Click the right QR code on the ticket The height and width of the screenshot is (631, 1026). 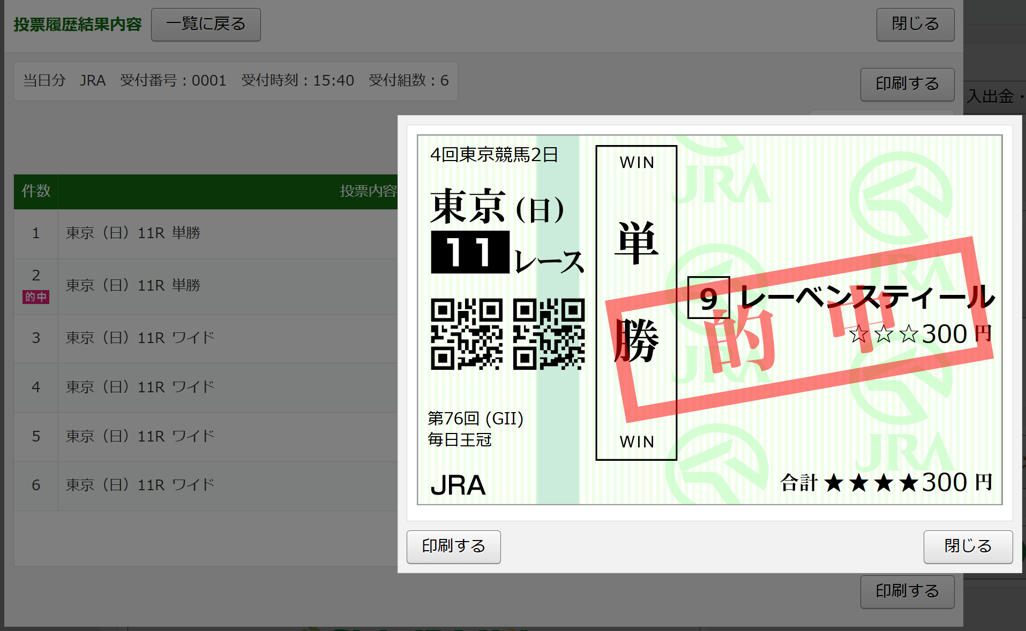549,334
